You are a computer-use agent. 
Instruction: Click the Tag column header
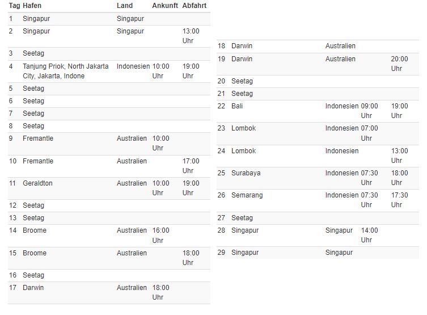click(x=14, y=6)
